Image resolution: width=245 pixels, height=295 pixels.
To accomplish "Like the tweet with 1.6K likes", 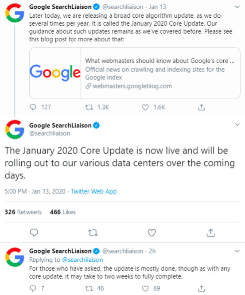I will [x=145, y=108].
